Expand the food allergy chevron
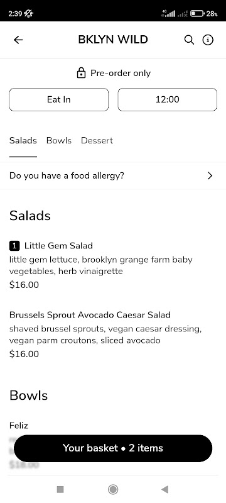 coord(210,176)
